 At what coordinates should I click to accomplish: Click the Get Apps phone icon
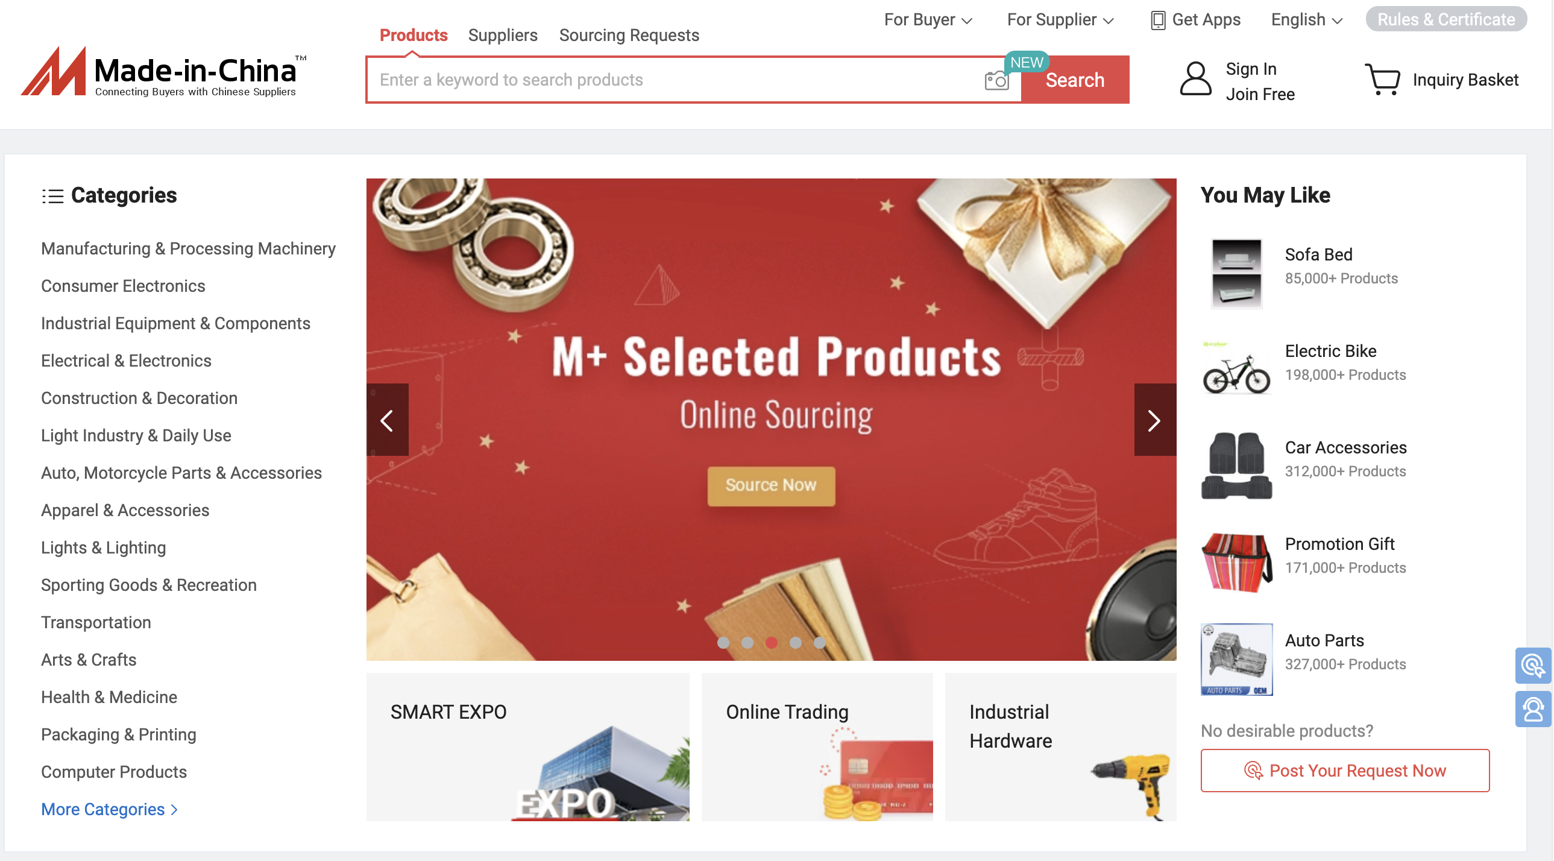tap(1157, 20)
